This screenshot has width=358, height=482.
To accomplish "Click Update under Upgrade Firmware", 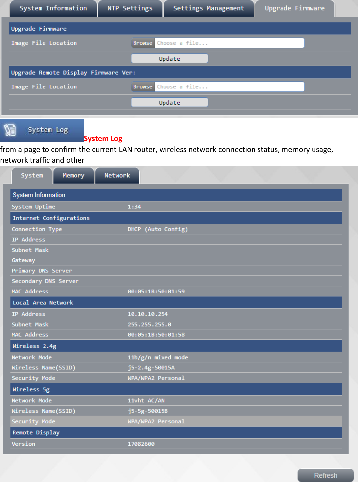I will [169, 58].
